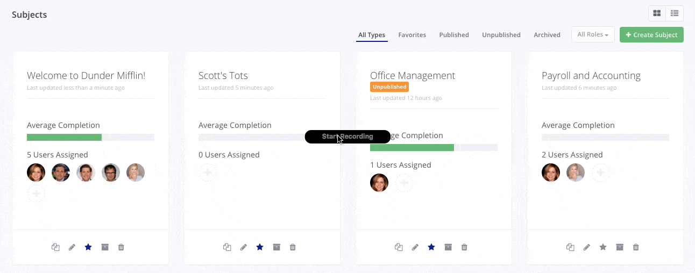Duplicate the Office Management subject
This screenshot has height=273, width=695.
[399, 247]
